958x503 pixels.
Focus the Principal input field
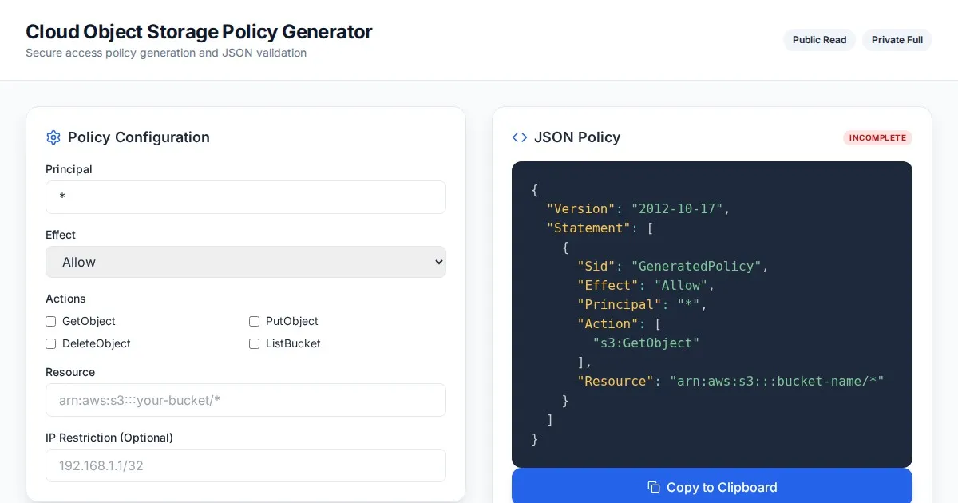[x=246, y=197]
